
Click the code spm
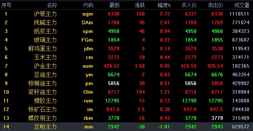pyautogui.click(x=88, y=31)
